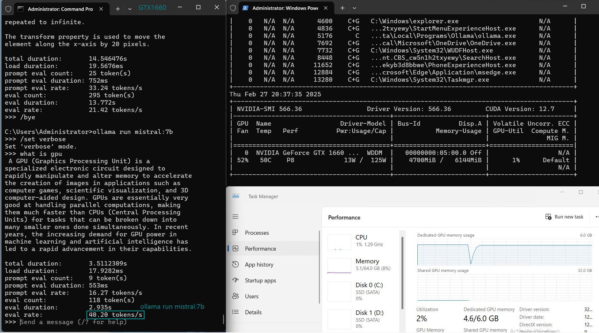Click the Command Prompt tab icon

21,9
